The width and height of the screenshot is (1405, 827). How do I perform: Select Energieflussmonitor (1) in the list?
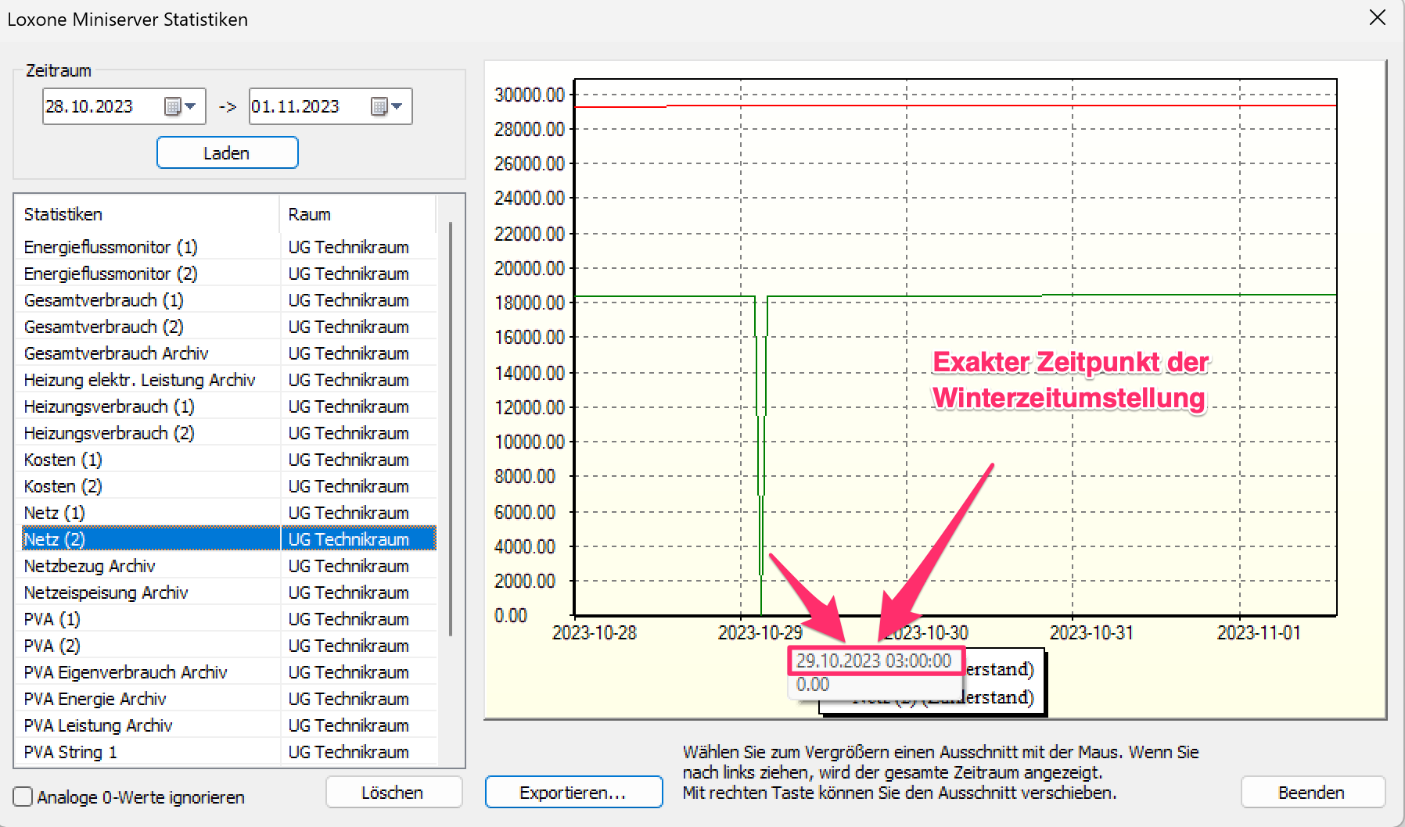pyautogui.click(x=110, y=247)
